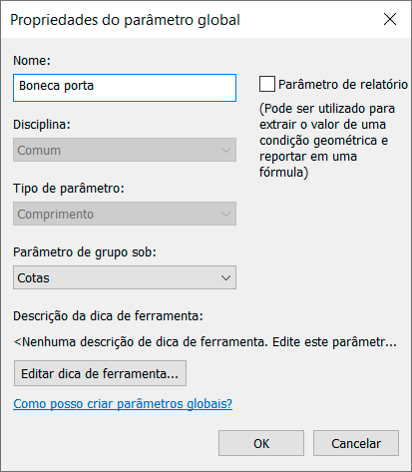Click into the Nome field containing Boneca porta
The image size is (412, 472).
pyautogui.click(x=125, y=88)
